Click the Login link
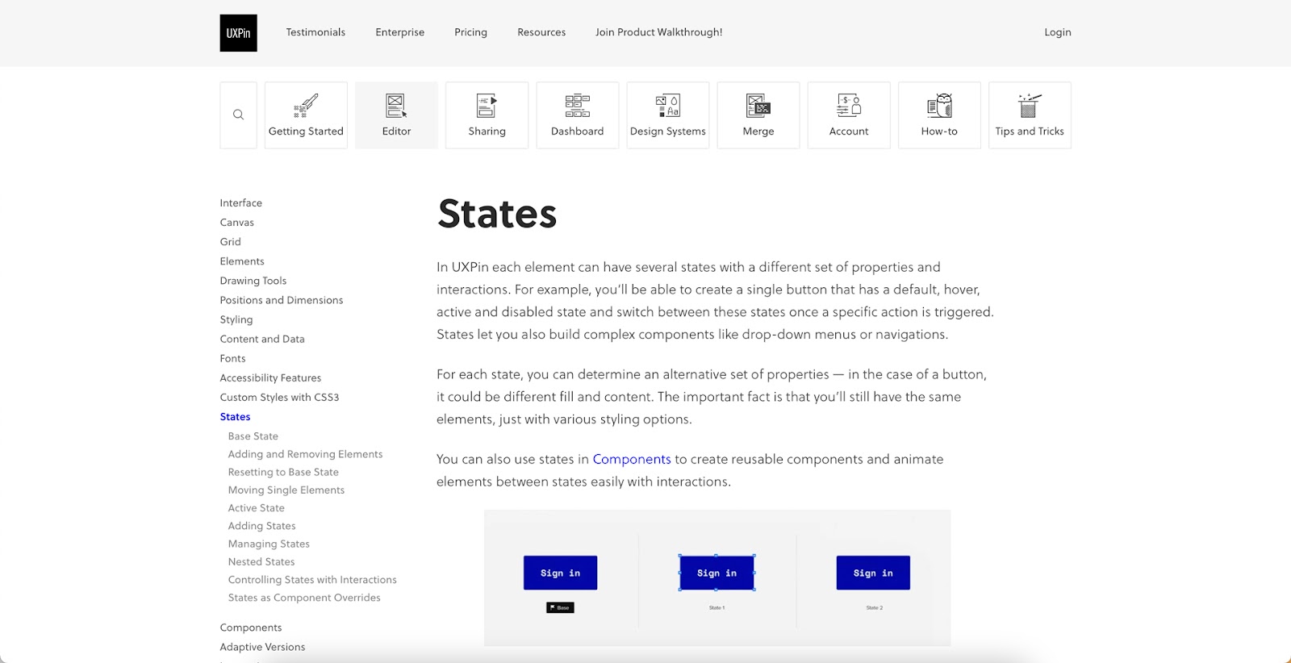Screen dimensions: 1291x663 click(x=1058, y=32)
